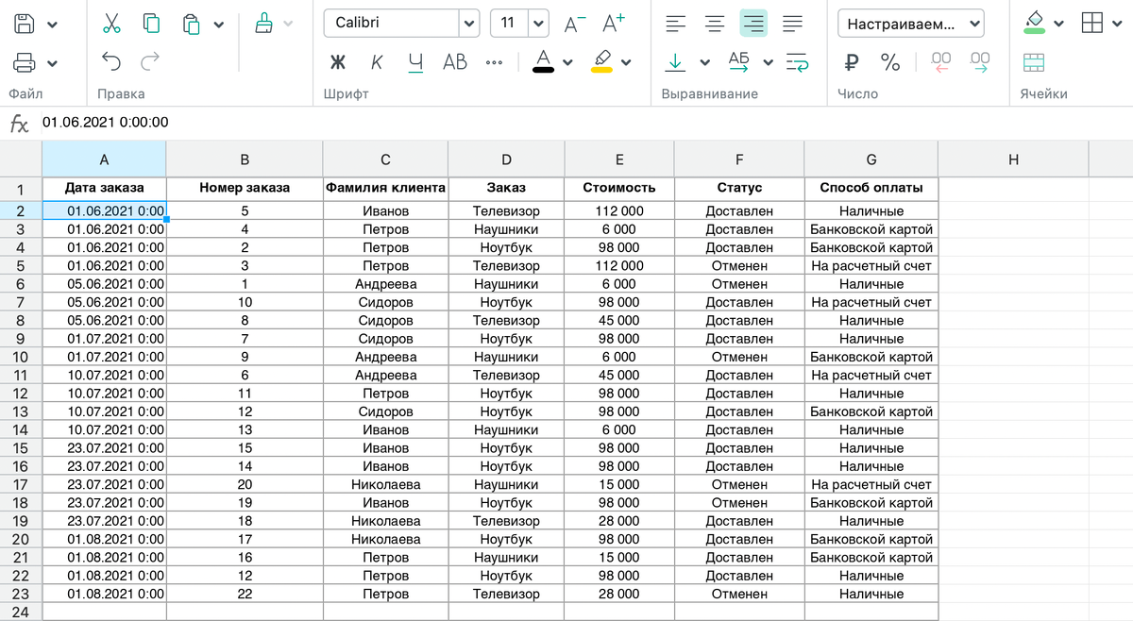Apply percent number format
Screen dimensions: 1133x621
click(x=890, y=62)
